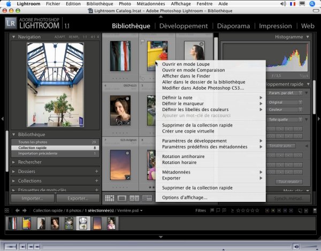Select Toutes les photos in Bibliothèque
The height and width of the screenshot is (251, 321).
coord(55,142)
